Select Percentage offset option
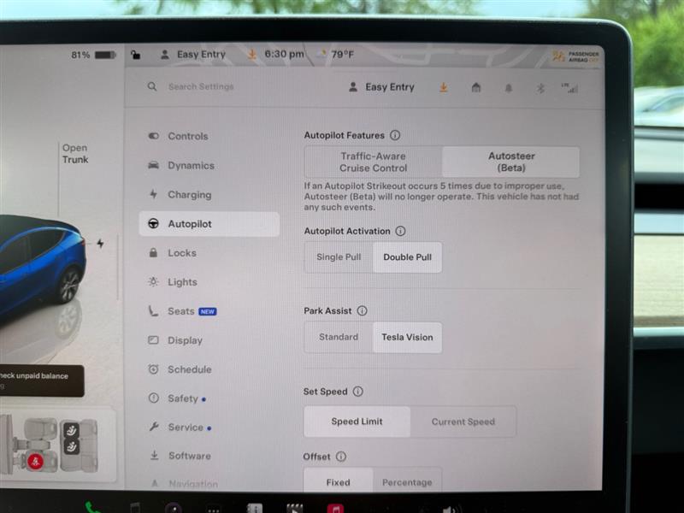The width and height of the screenshot is (684, 513). click(407, 482)
